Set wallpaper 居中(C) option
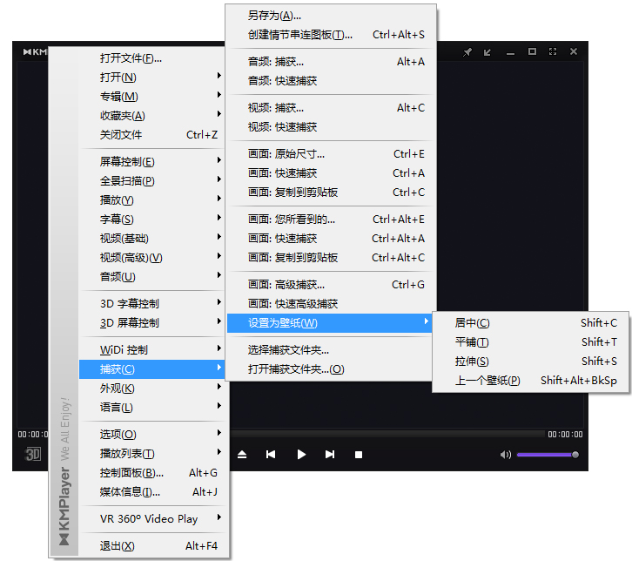 click(530, 323)
